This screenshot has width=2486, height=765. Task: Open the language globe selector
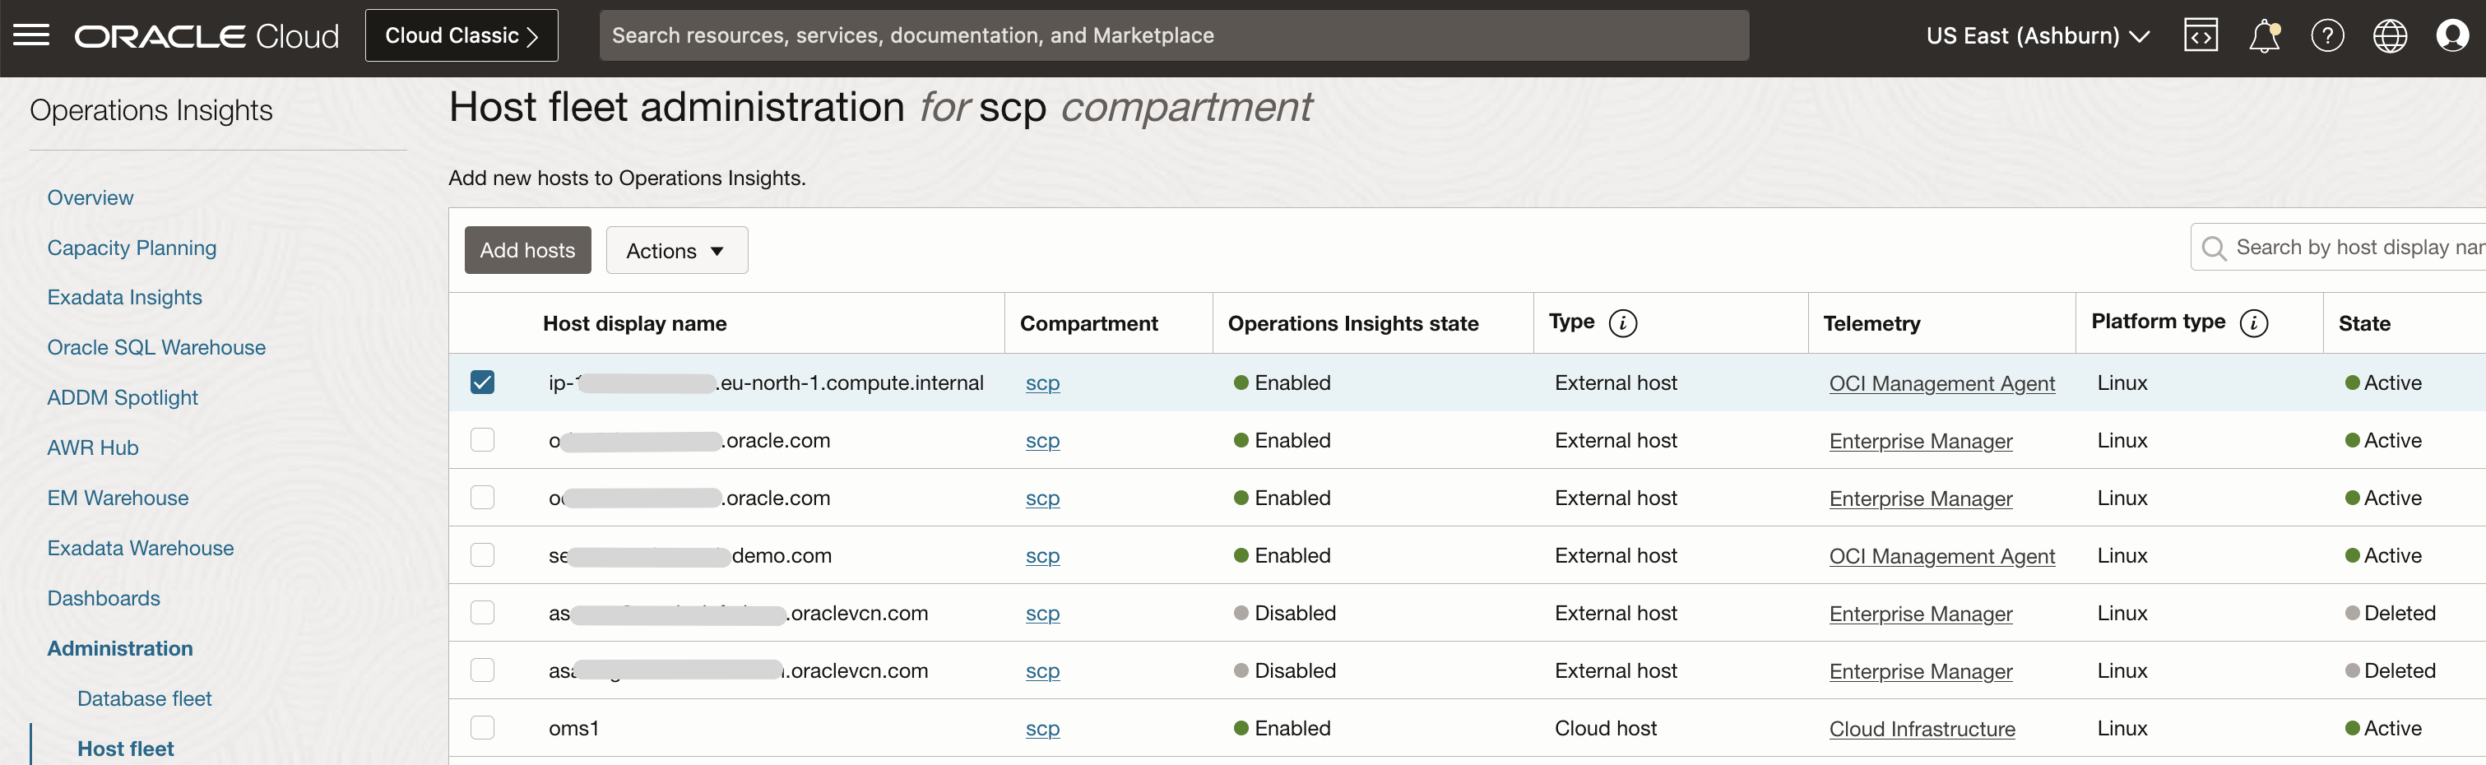coord(2390,35)
